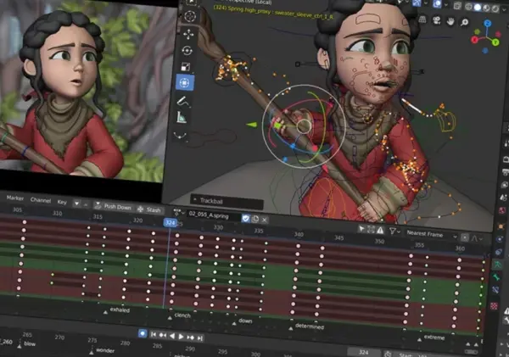This screenshot has height=357, width=509.
Task: Click the red X axis on gizmo
Action: [475, 40]
